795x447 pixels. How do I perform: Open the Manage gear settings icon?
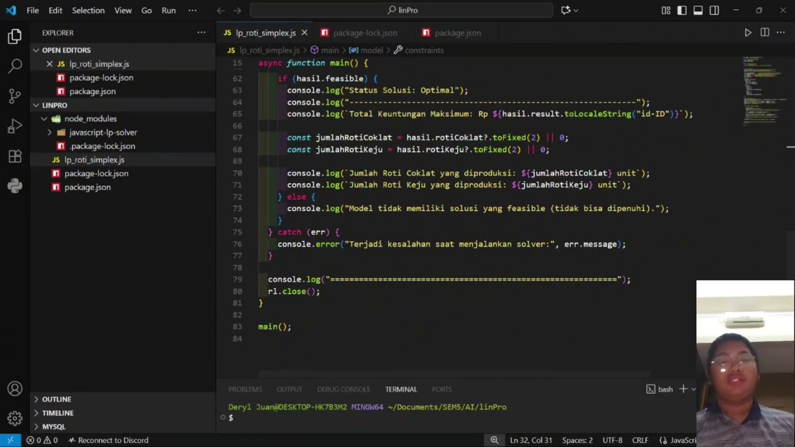(15, 418)
